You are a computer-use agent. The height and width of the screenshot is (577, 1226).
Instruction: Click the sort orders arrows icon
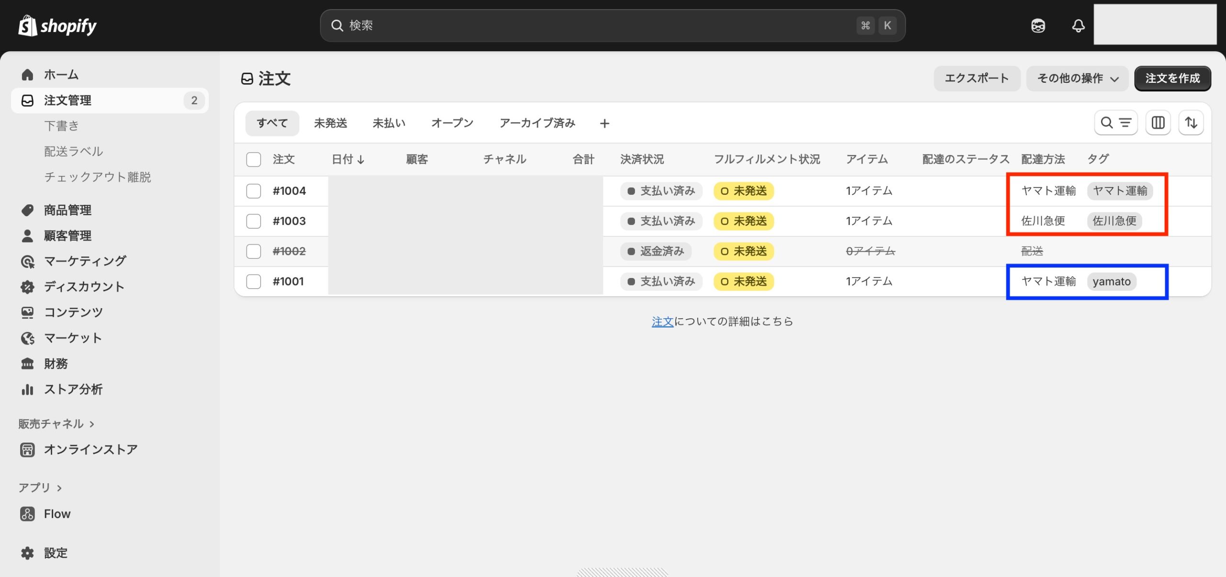[1191, 123]
